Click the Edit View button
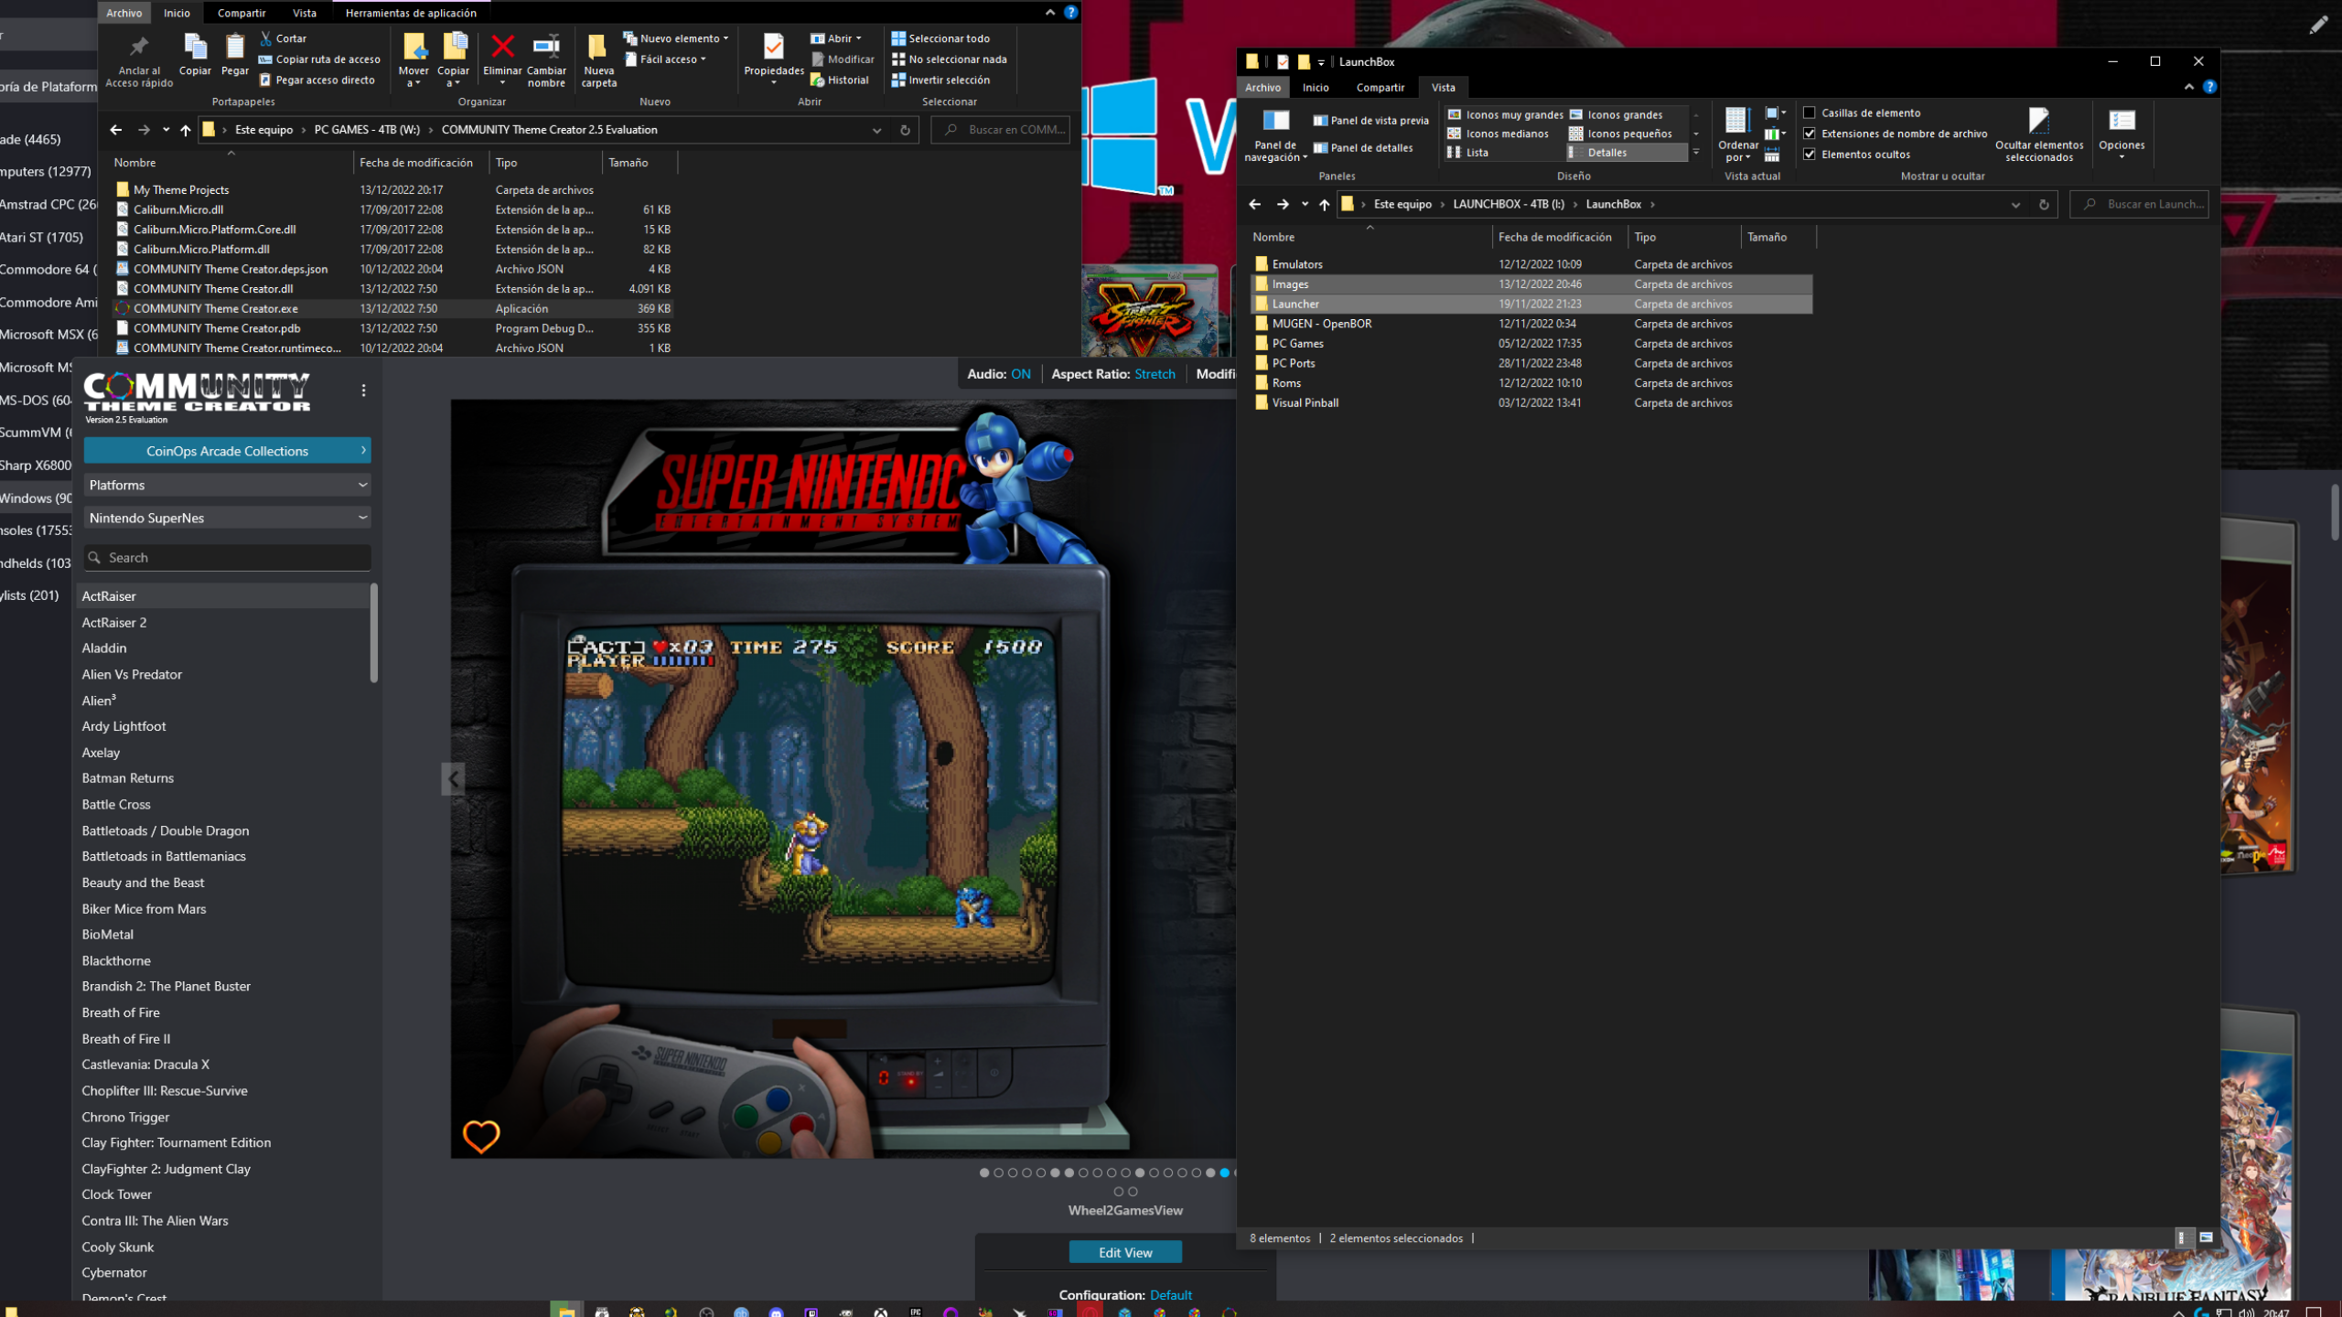 click(x=1125, y=1252)
